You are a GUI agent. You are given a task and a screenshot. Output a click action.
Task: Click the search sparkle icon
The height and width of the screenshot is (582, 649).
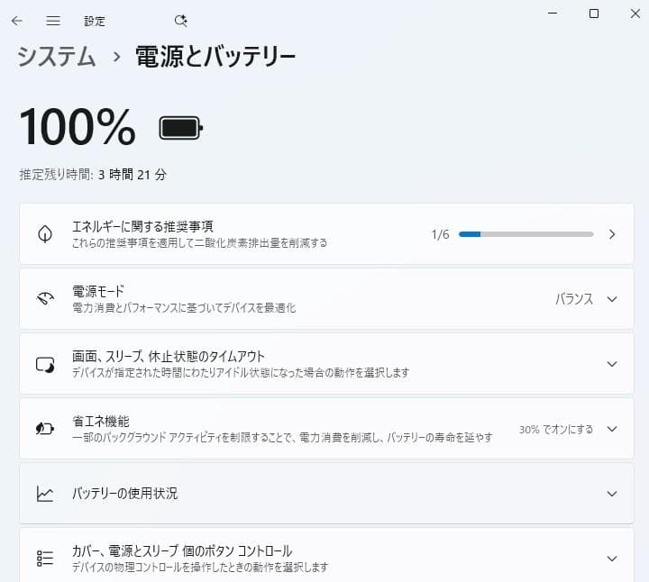click(x=181, y=21)
